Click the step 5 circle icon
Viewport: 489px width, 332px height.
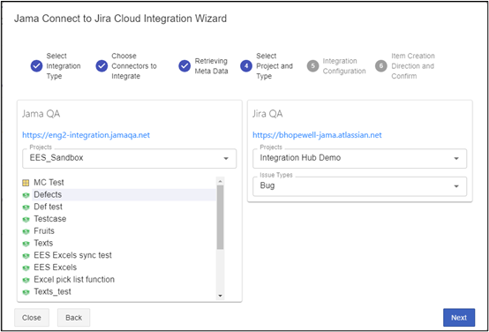coord(313,66)
